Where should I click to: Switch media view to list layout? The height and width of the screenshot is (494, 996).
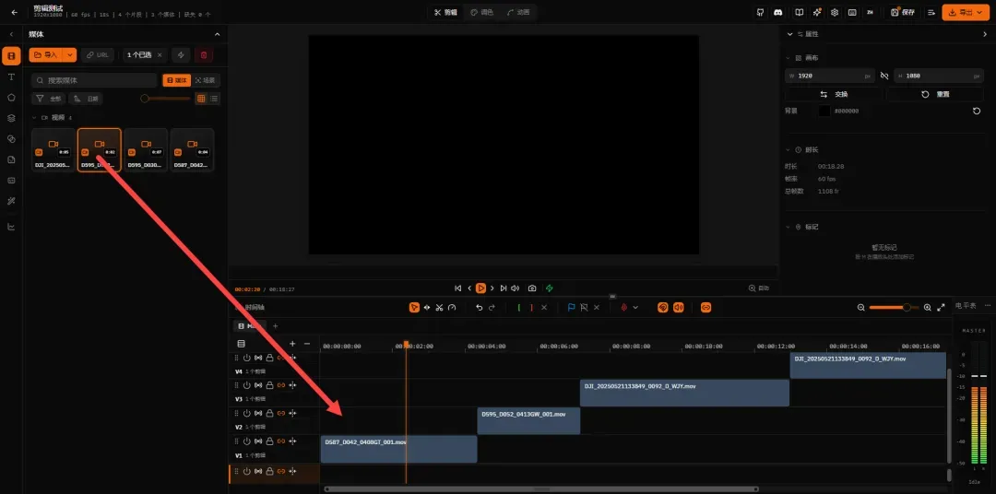coord(215,99)
